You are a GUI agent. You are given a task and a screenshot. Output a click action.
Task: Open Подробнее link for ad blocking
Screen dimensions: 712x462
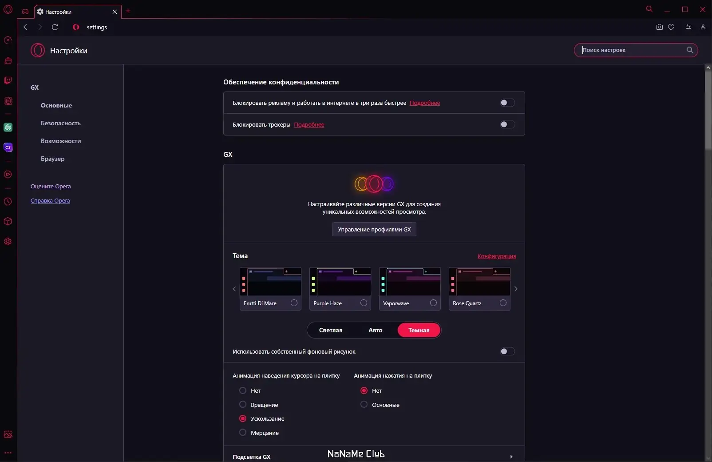point(425,103)
